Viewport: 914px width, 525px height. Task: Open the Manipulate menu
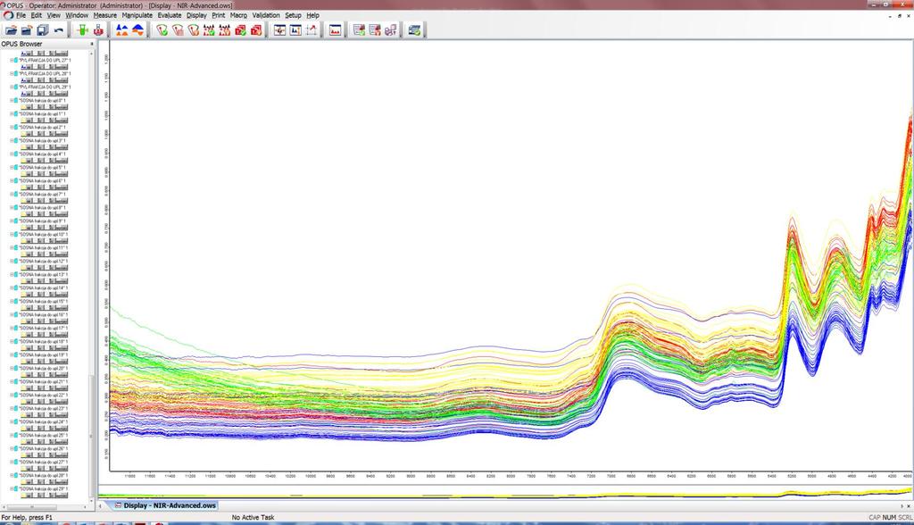(x=137, y=15)
